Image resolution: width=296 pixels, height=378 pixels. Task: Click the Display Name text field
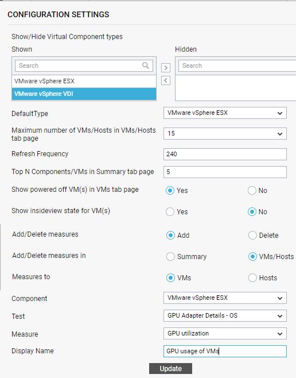pyautogui.click(x=225, y=351)
